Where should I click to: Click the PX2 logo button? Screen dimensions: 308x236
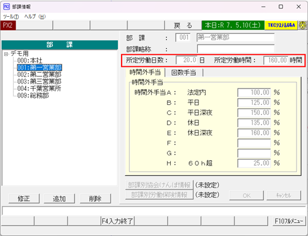[x=8, y=25]
